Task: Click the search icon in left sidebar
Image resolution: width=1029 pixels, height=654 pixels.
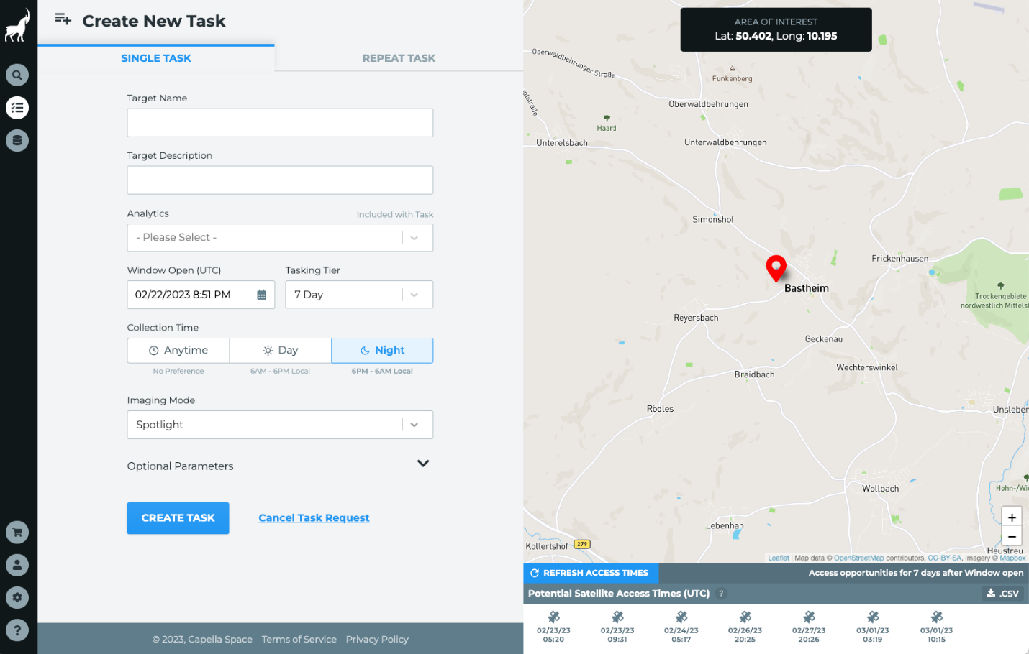Action: point(17,75)
